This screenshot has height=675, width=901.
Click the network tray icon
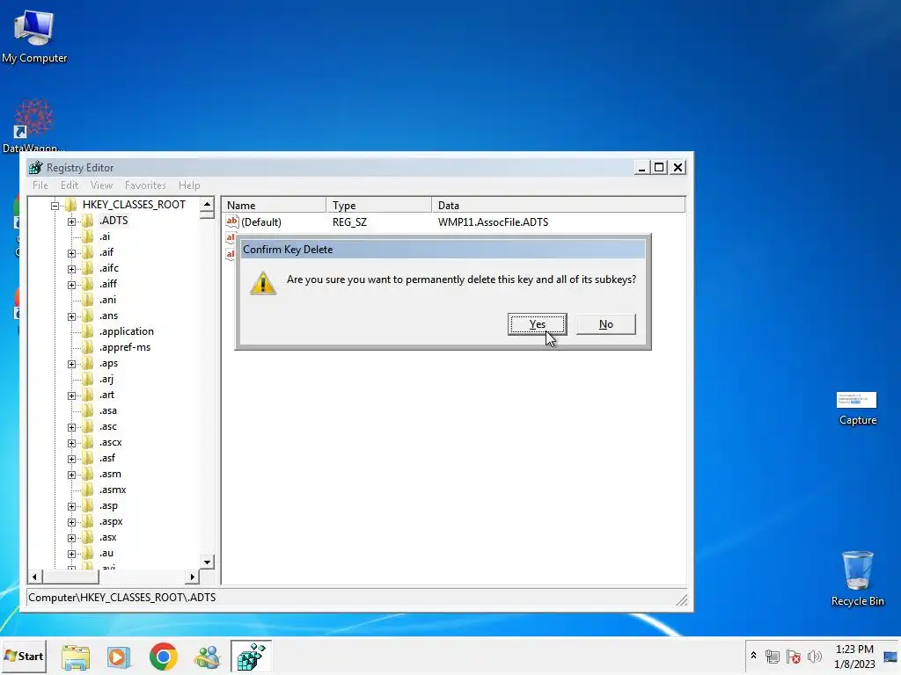[773, 656]
